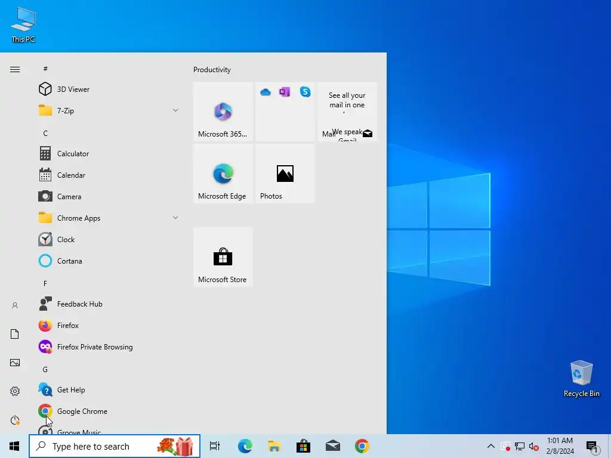611x458 pixels.
Task: Launch Google Chrome from the app list
Action: coord(109,411)
